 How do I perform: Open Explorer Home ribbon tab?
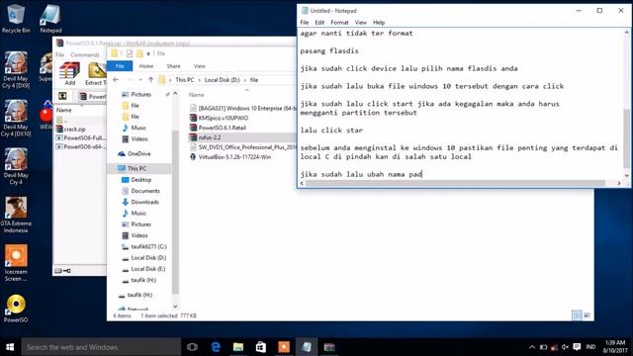[x=146, y=66]
